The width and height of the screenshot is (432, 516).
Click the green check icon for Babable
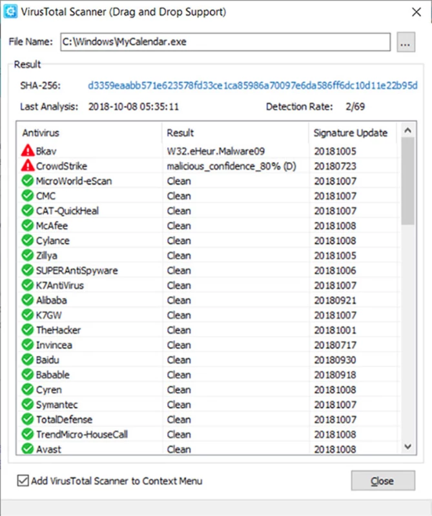pyautogui.click(x=28, y=374)
